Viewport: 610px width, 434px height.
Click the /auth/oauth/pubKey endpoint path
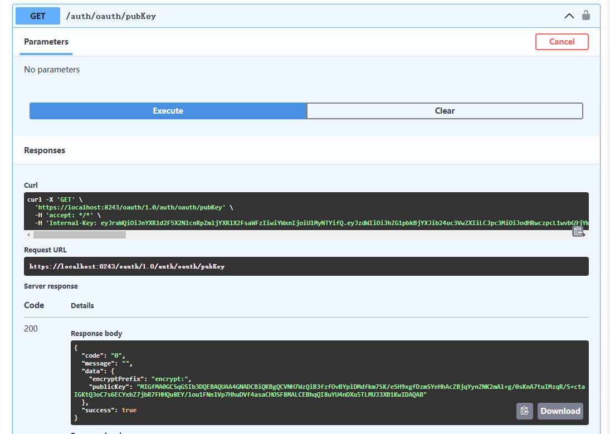(x=111, y=16)
